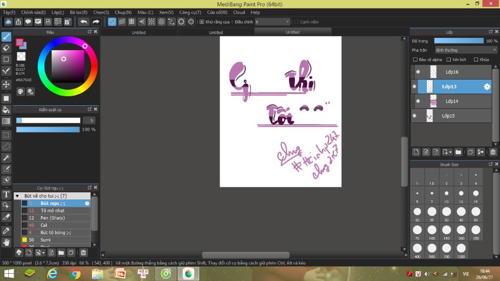Select the Lớp15 layer thumbnail
This screenshot has width=500, height=281.
tap(430, 116)
